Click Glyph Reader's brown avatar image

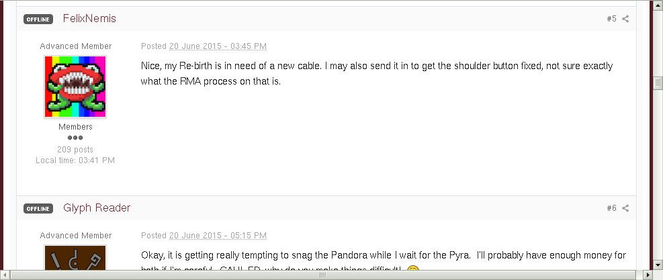pyautogui.click(x=75, y=259)
